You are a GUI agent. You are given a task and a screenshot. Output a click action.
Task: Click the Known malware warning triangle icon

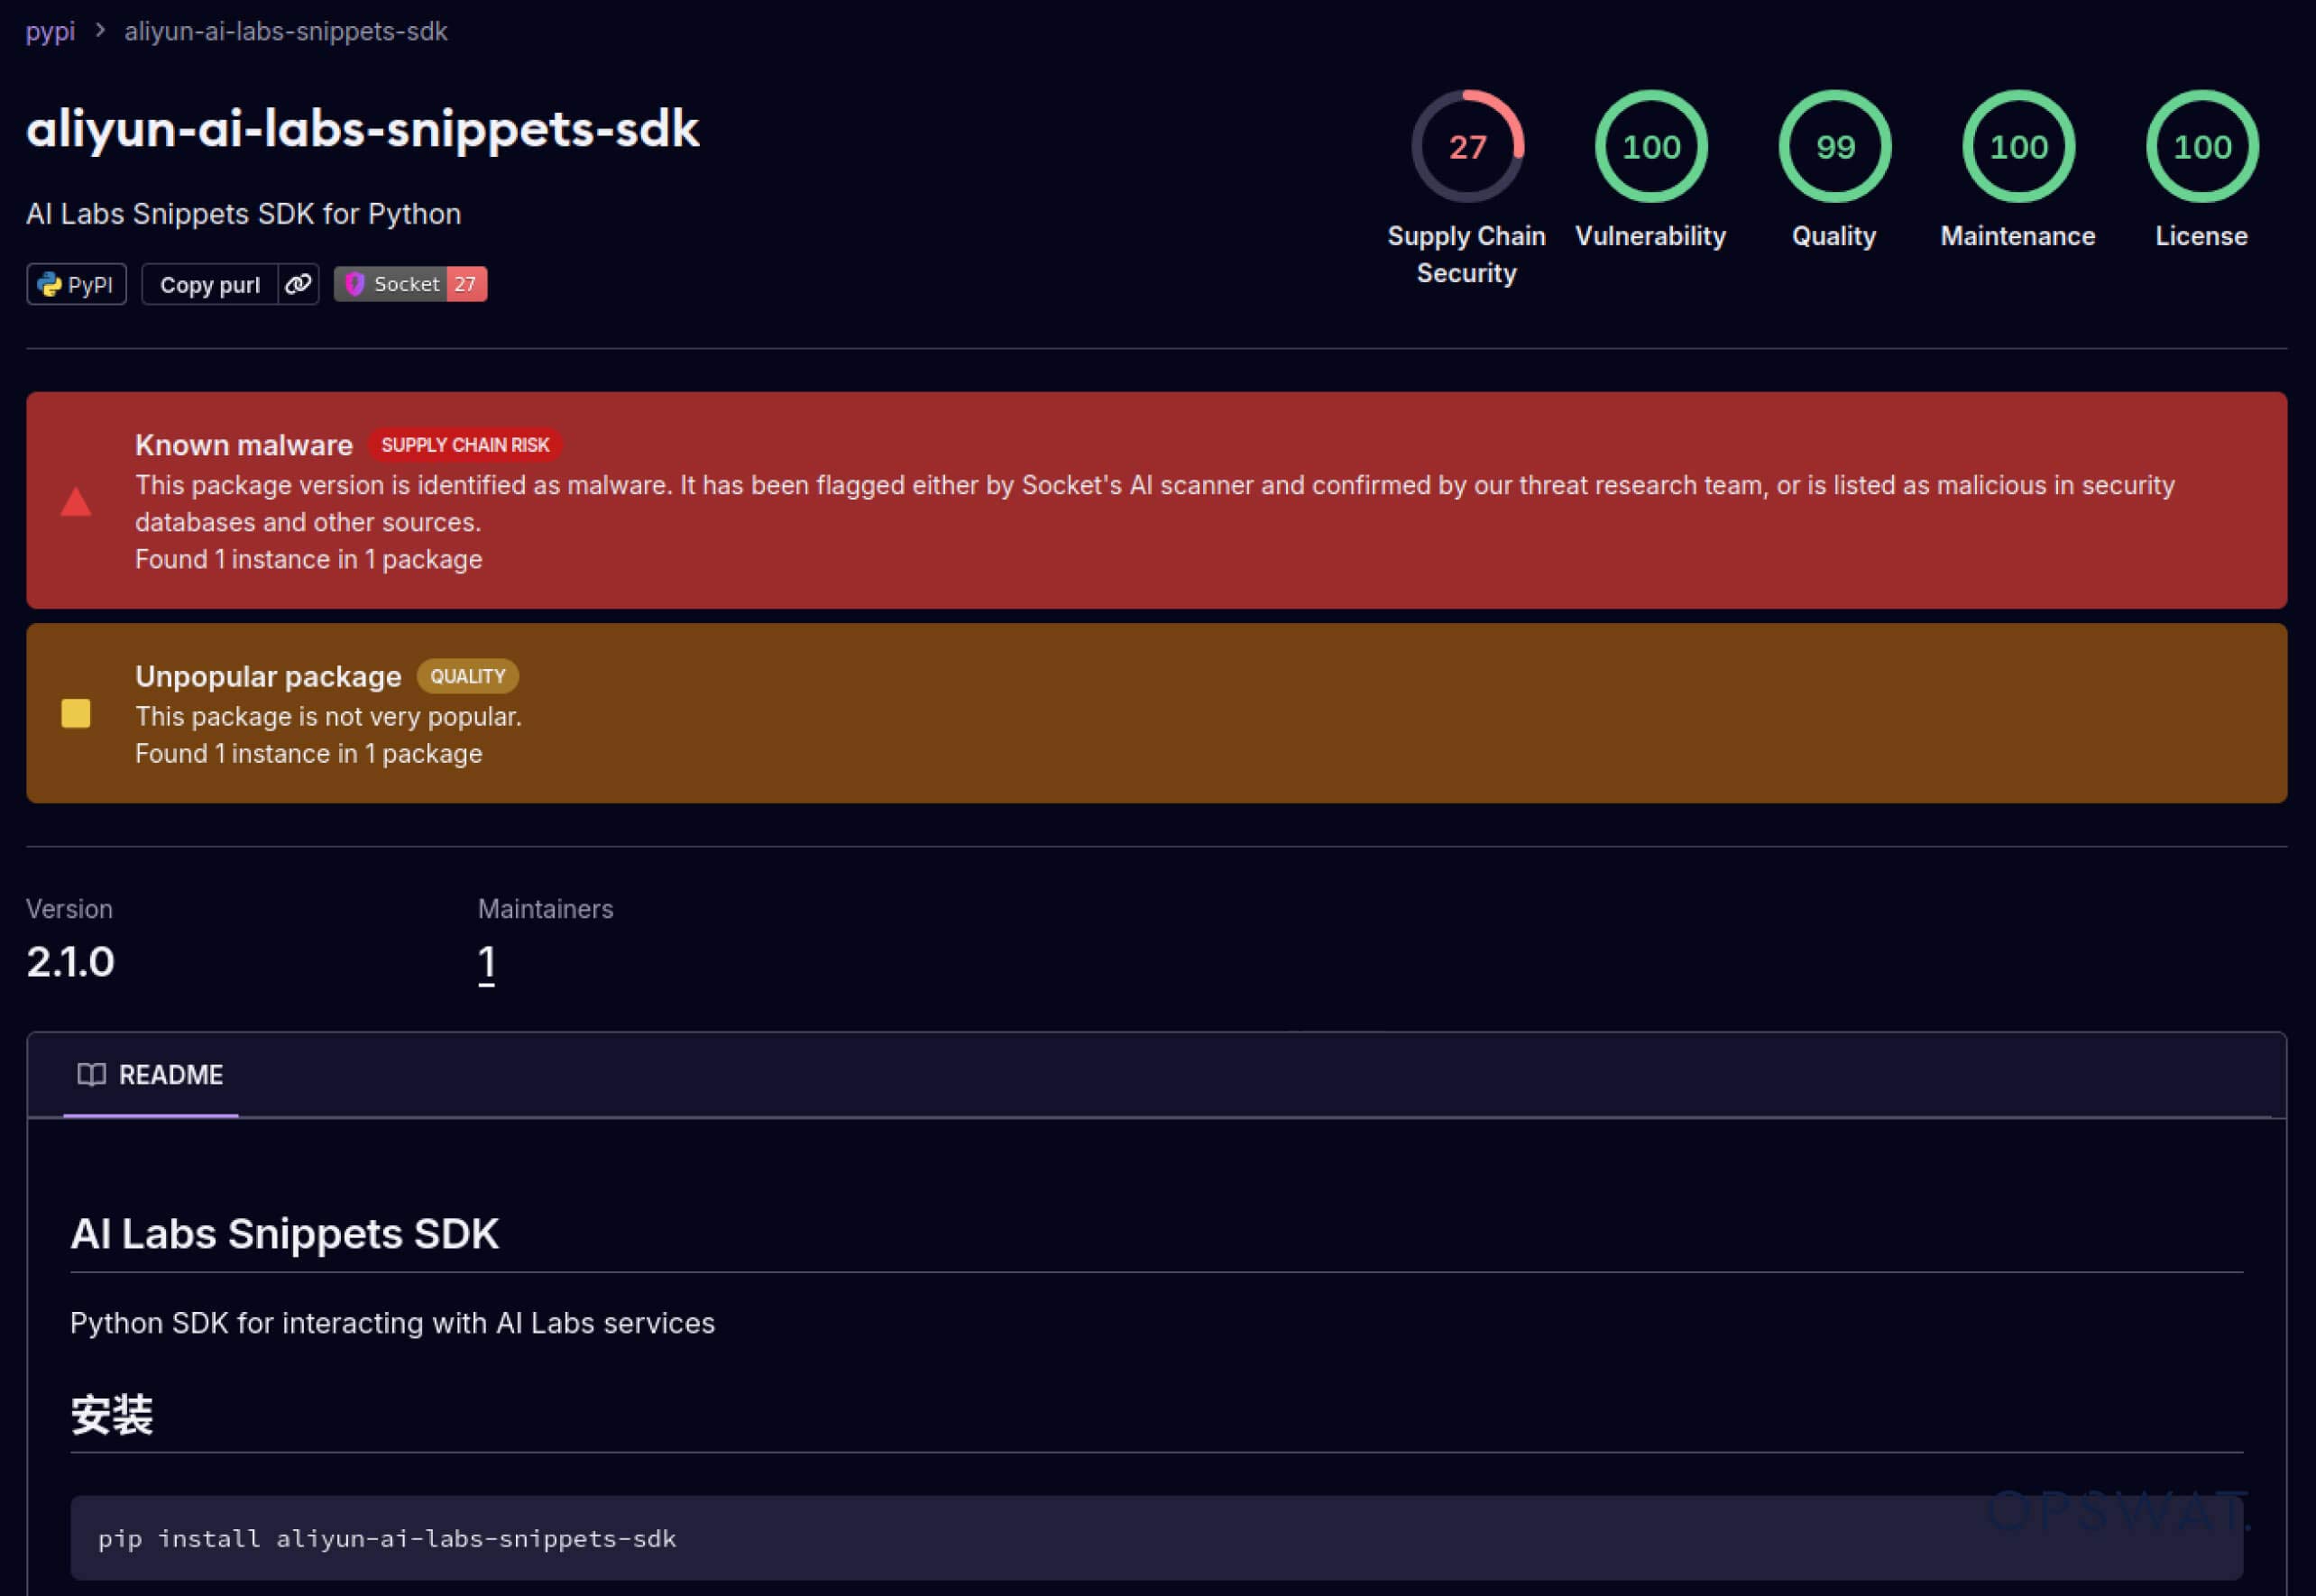click(x=75, y=502)
